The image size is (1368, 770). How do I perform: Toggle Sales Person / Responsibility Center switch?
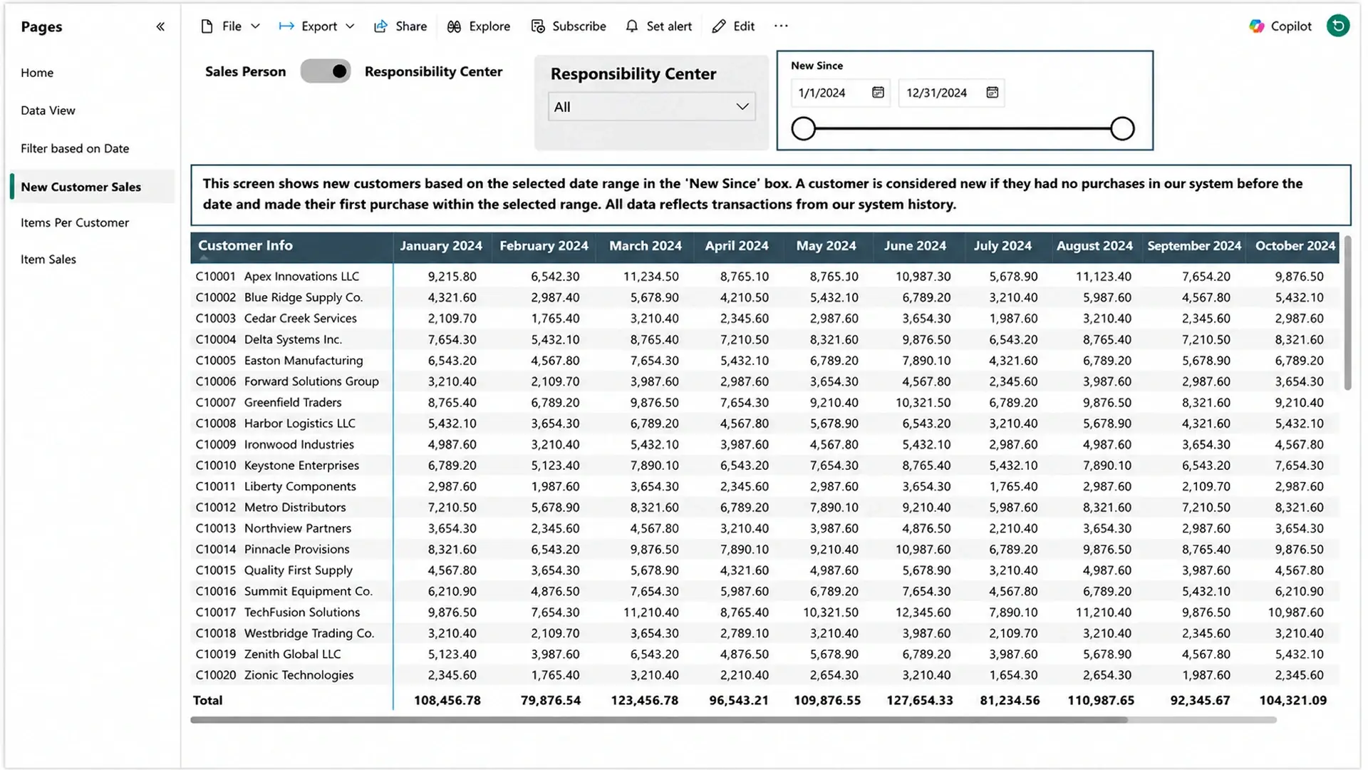326,71
